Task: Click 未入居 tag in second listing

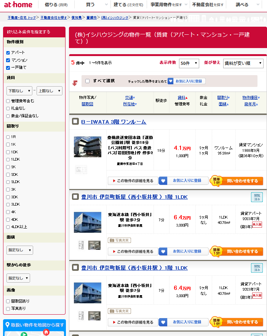Action: (257, 225)
